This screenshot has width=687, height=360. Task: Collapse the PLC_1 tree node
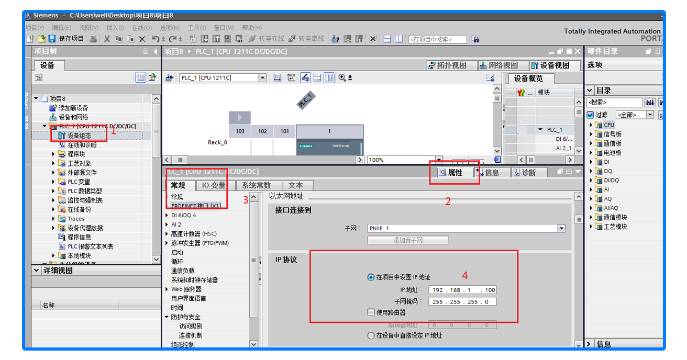tap(45, 126)
